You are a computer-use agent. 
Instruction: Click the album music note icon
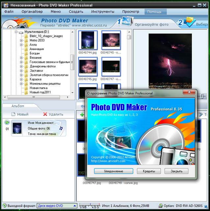pos(61,128)
